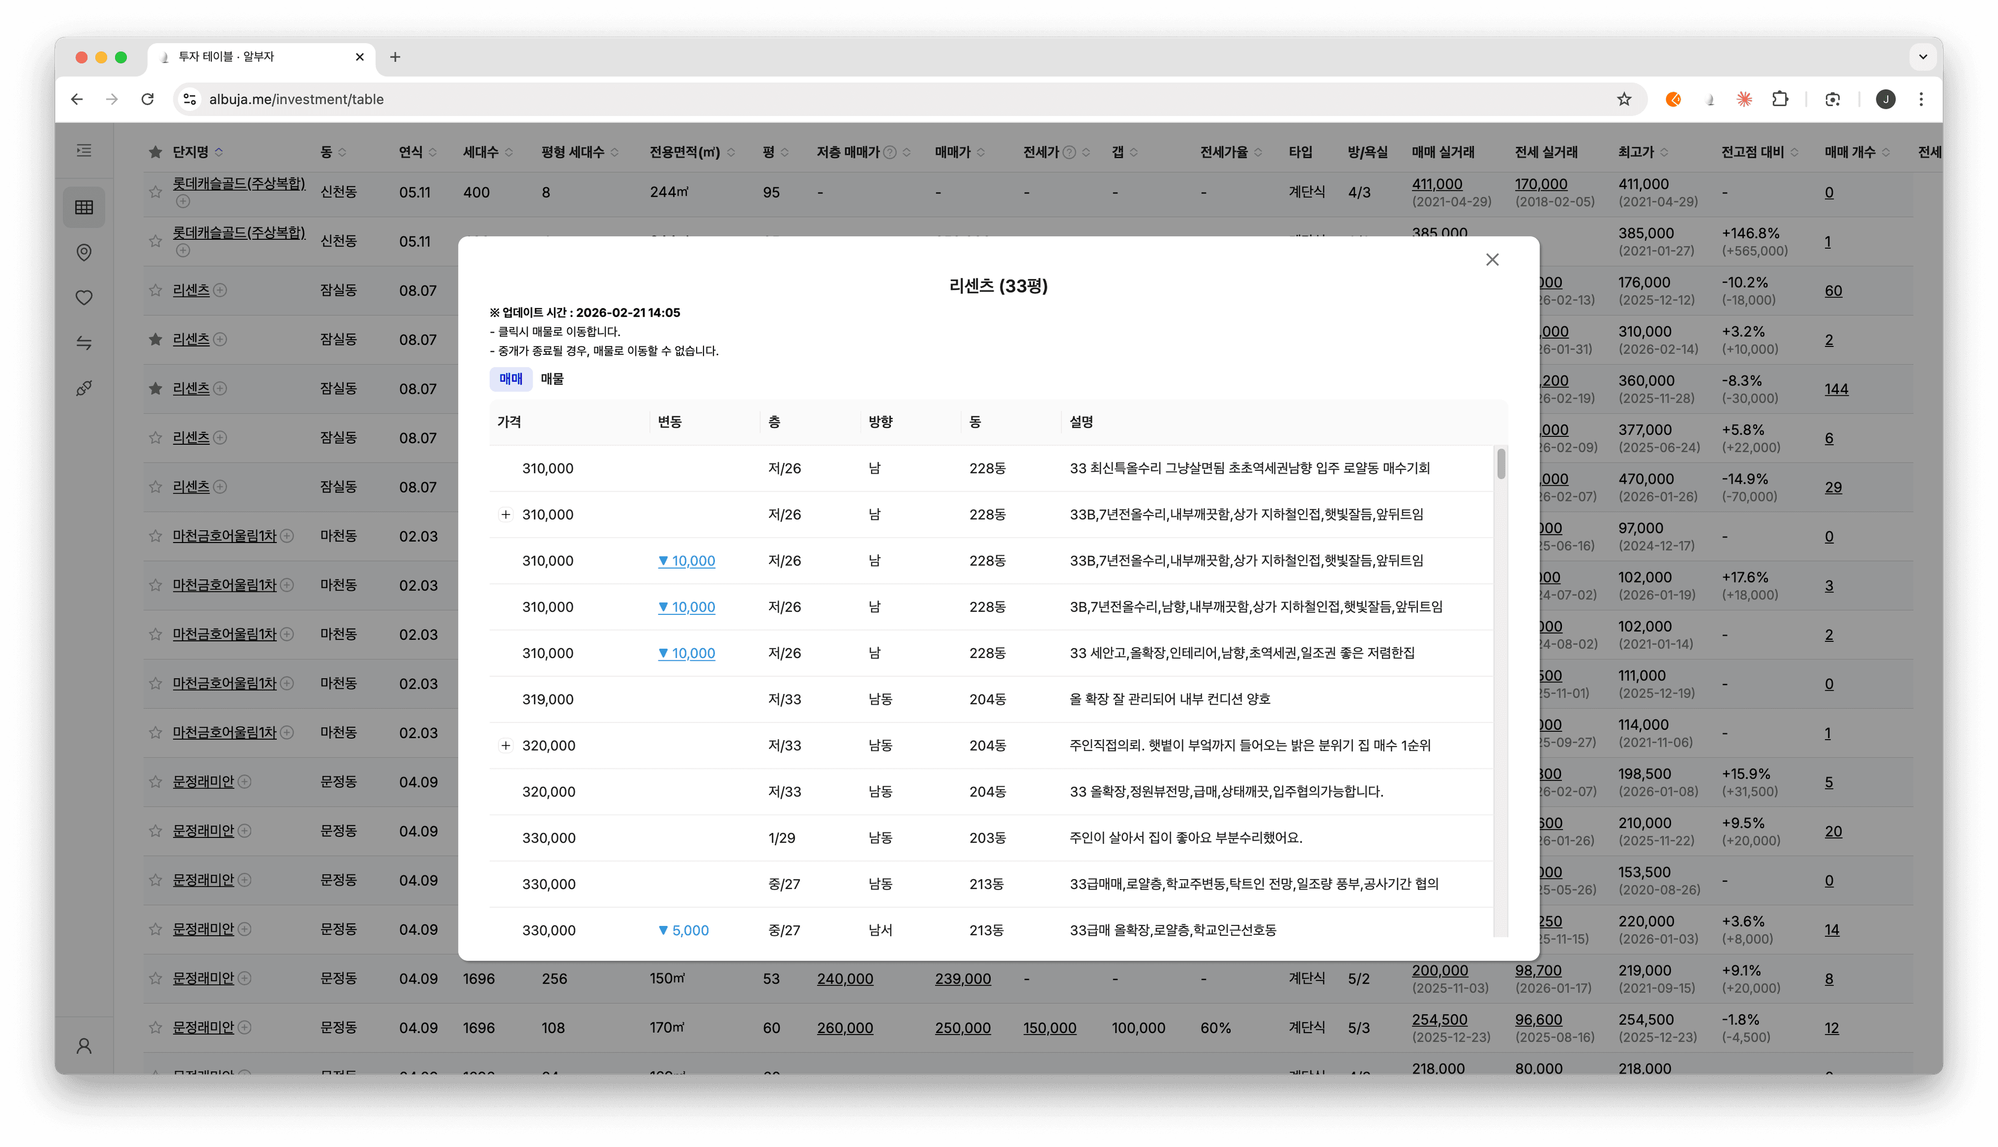The width and height of the screenshot is (1998, 1147).
Task: Click the user profile icon in sidebar
Action: 84,1046
